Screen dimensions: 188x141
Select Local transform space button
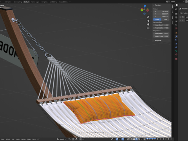pos(165,20)
